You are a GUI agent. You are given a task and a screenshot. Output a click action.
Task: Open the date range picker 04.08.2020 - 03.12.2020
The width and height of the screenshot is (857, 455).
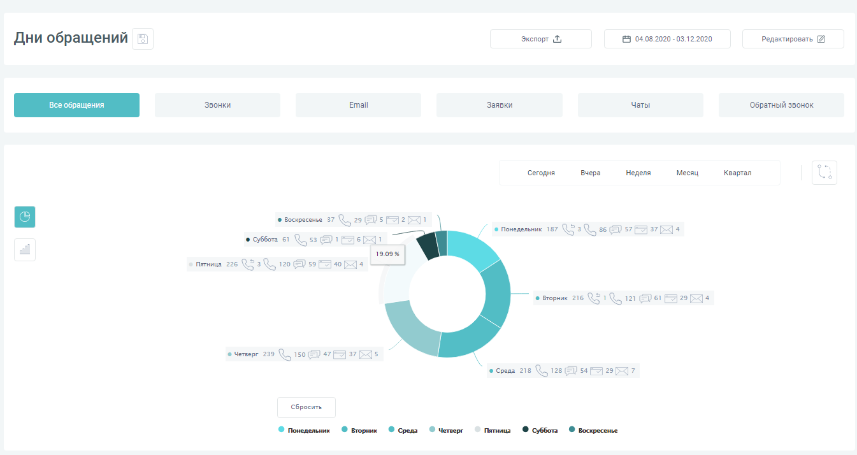point(667,39)
